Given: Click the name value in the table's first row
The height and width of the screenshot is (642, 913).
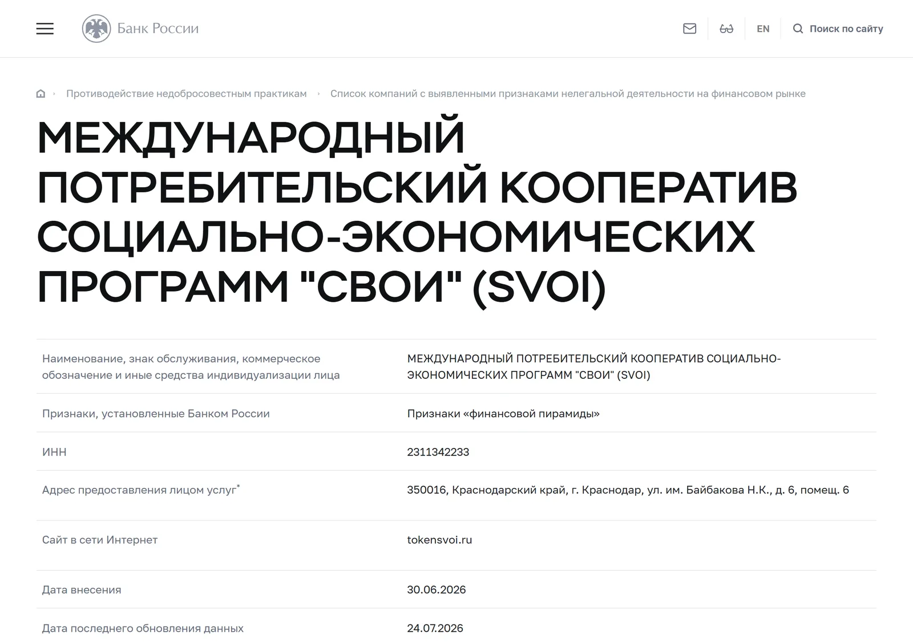Looking at the screenshot, I should 594,367.
